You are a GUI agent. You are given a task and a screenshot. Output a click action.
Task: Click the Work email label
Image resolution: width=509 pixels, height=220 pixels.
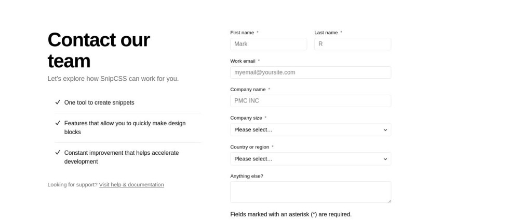243,61
